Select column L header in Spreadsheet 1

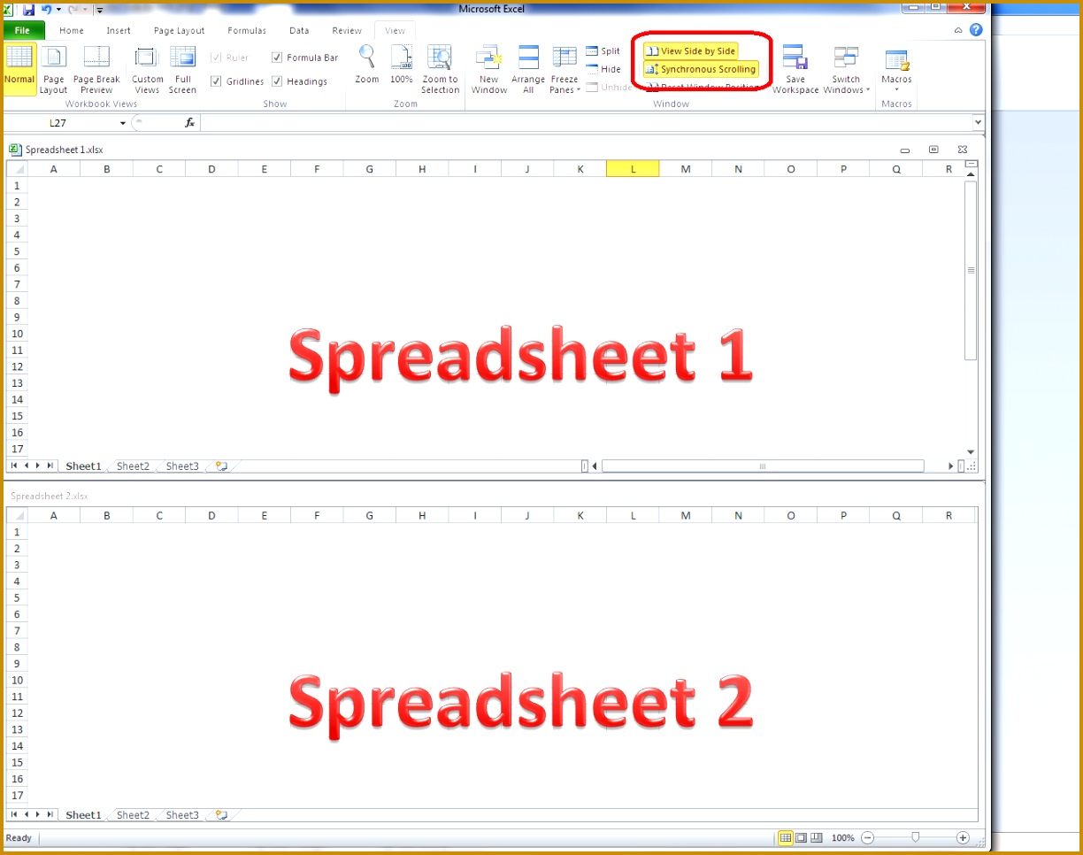[633, 169]
